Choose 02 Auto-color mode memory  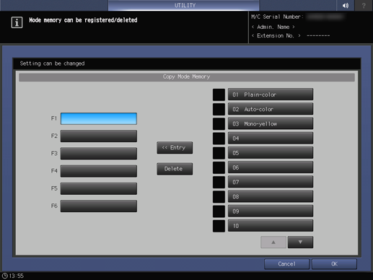271,109
